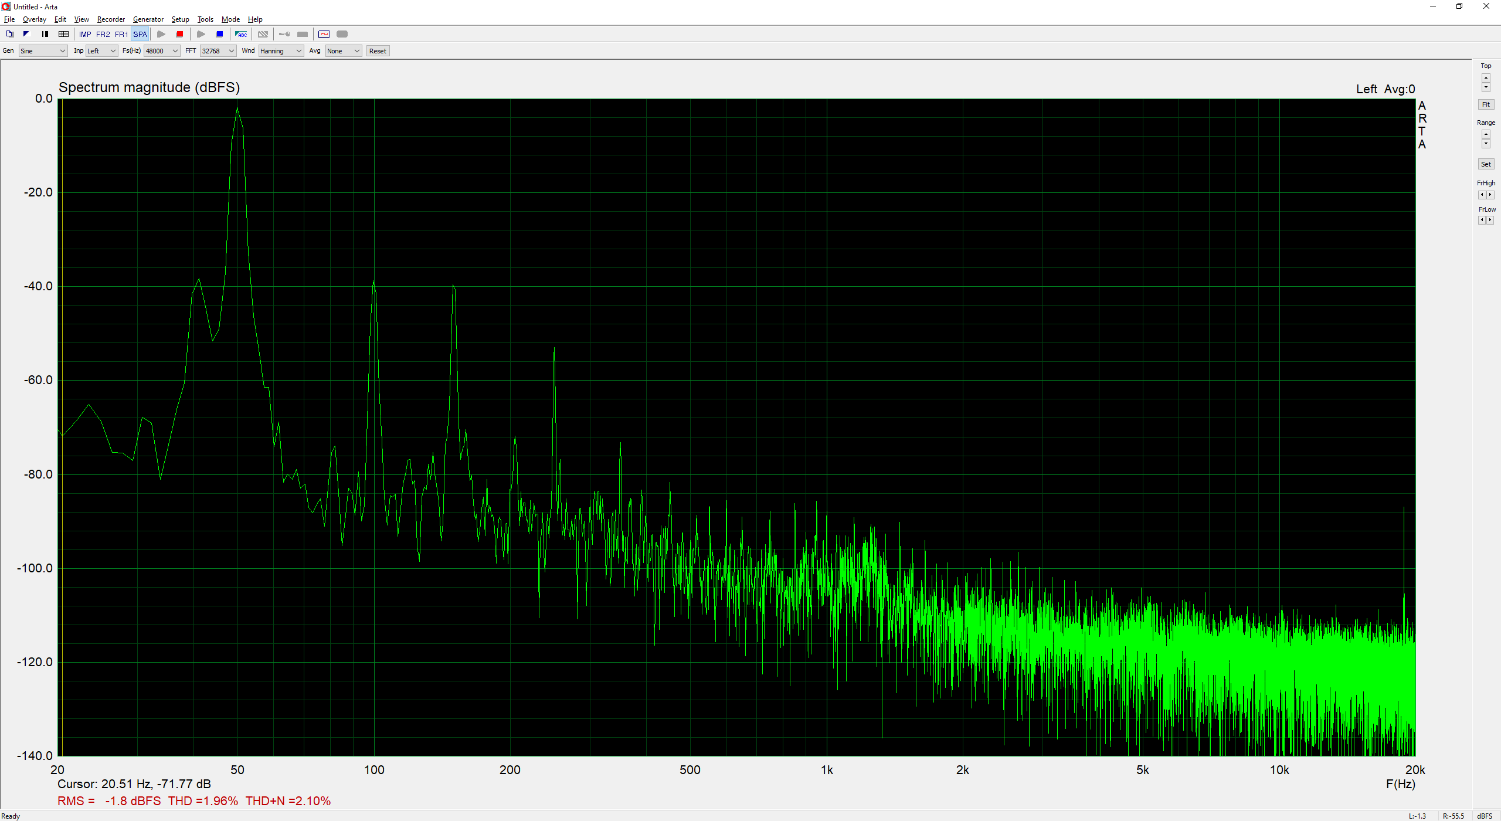Open the Setup menu
This screenshot has width=1501, height=821.
[x=181, y=19]
